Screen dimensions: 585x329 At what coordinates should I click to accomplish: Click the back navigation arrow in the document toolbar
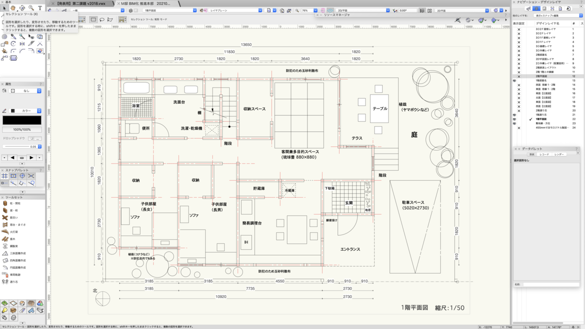click(50, 10)
